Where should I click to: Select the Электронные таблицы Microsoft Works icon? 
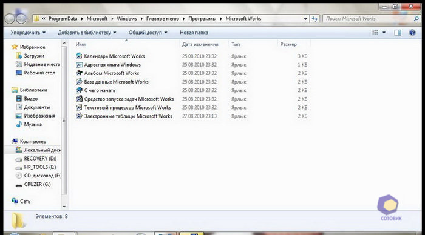tap(79, 116)
